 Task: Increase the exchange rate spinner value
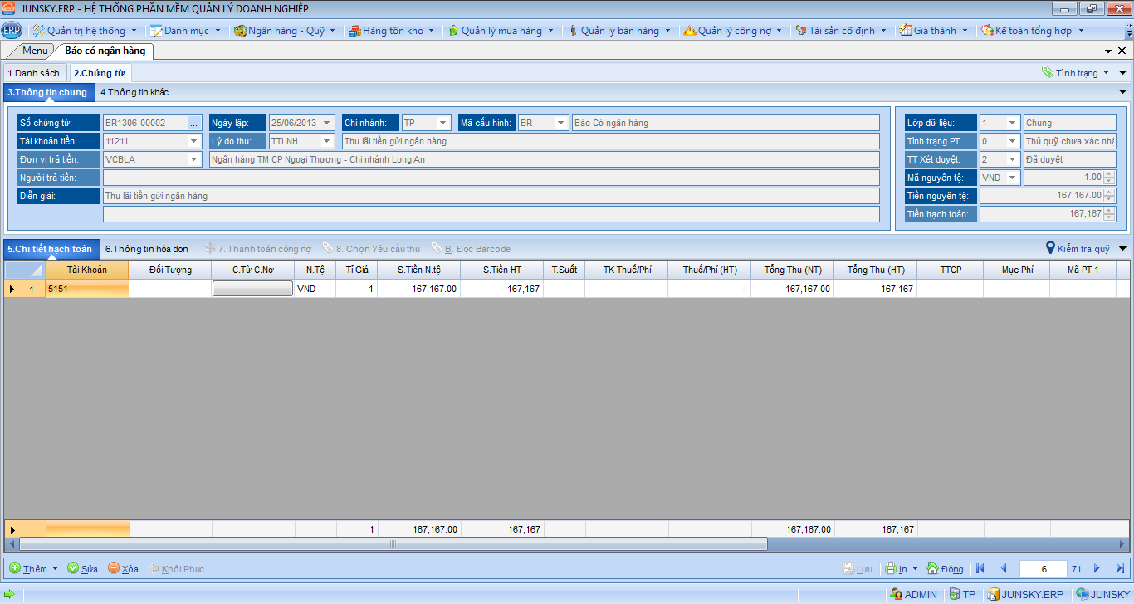click(1109, 174)
